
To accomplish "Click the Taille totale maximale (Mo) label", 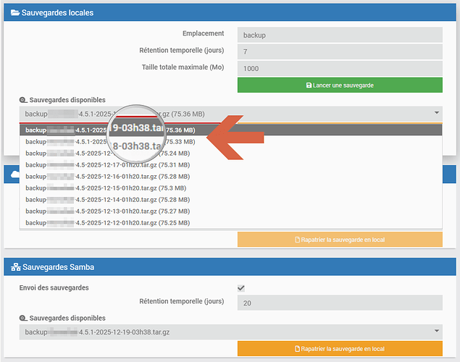I will point(183,67).
